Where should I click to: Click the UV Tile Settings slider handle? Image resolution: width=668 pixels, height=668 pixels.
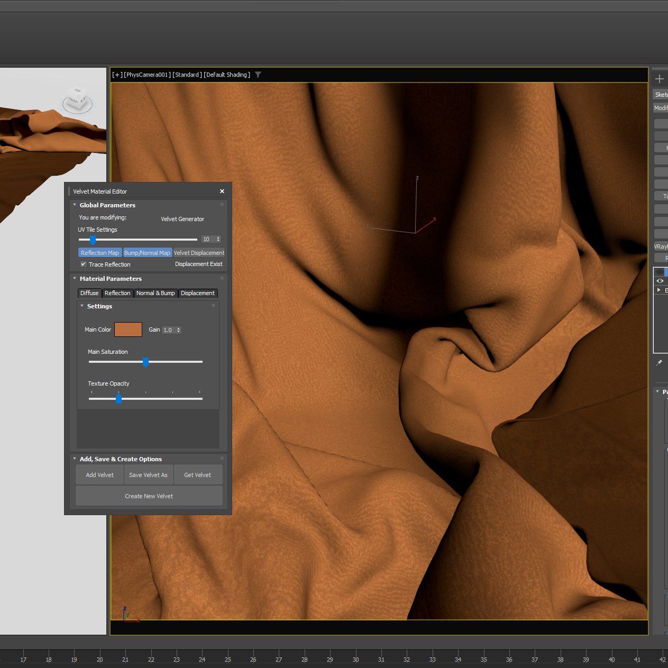93,240
